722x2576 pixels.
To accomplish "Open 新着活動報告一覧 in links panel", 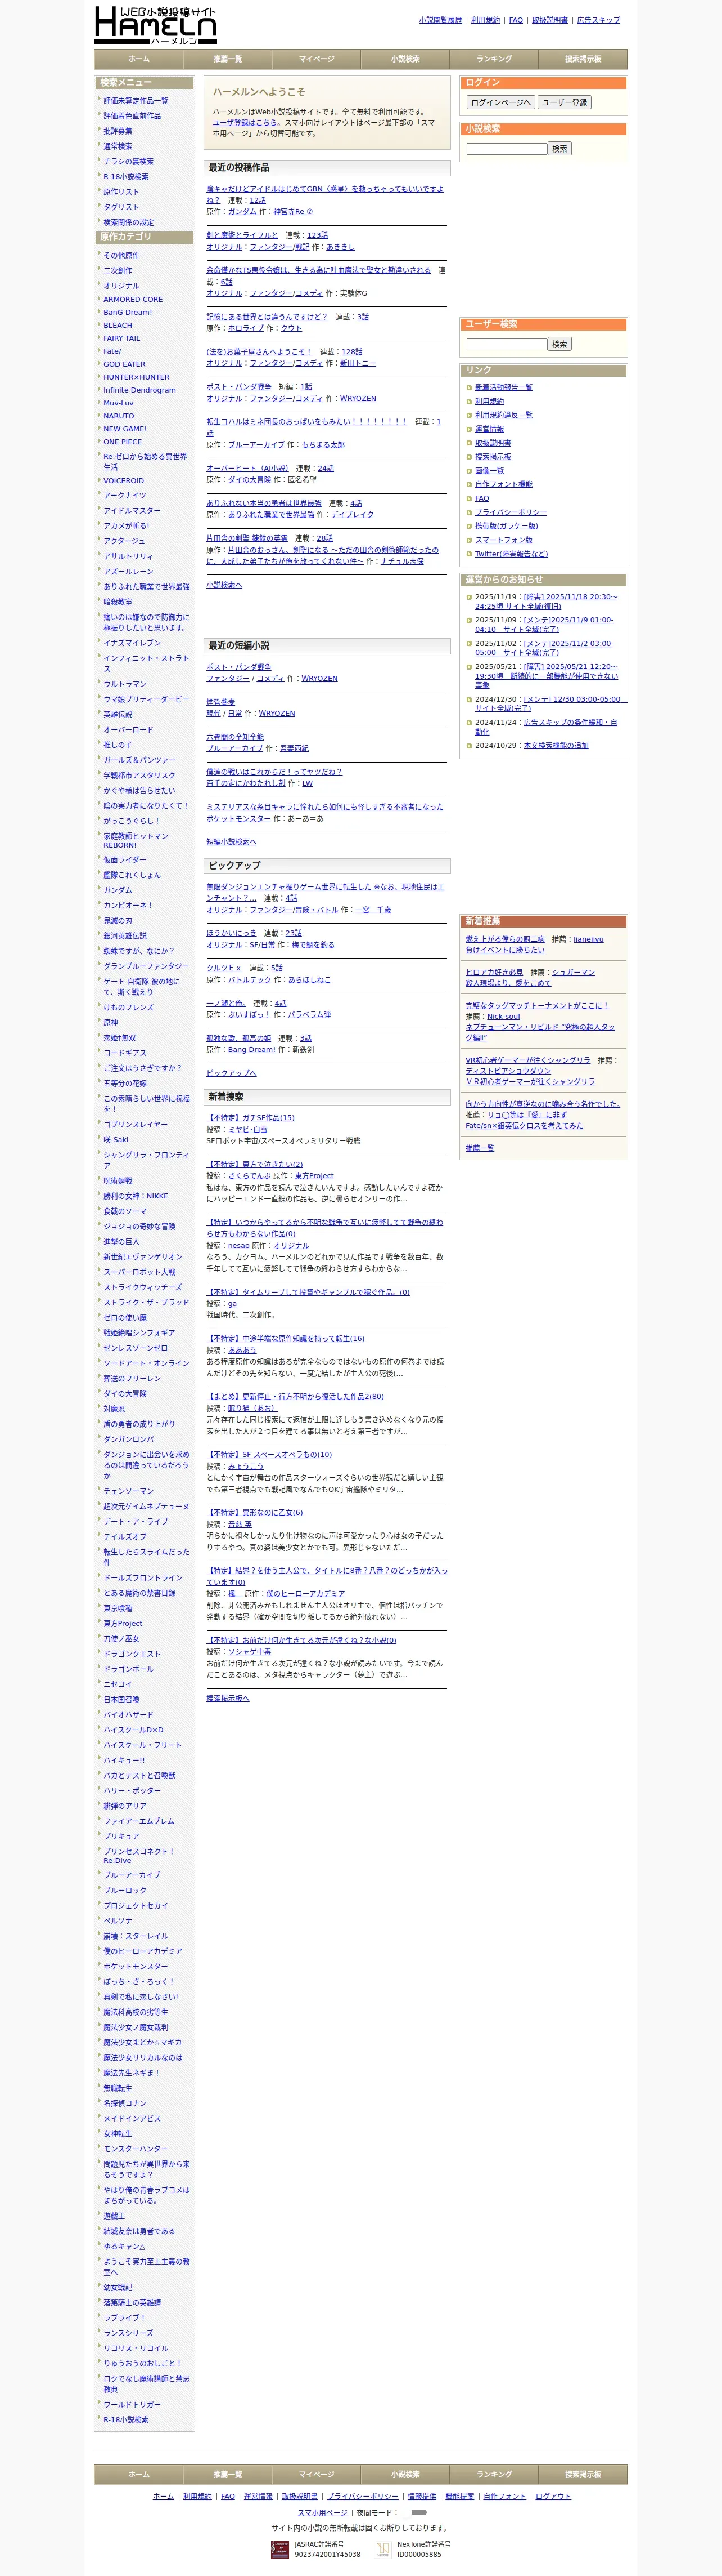I will click(503, 387).
